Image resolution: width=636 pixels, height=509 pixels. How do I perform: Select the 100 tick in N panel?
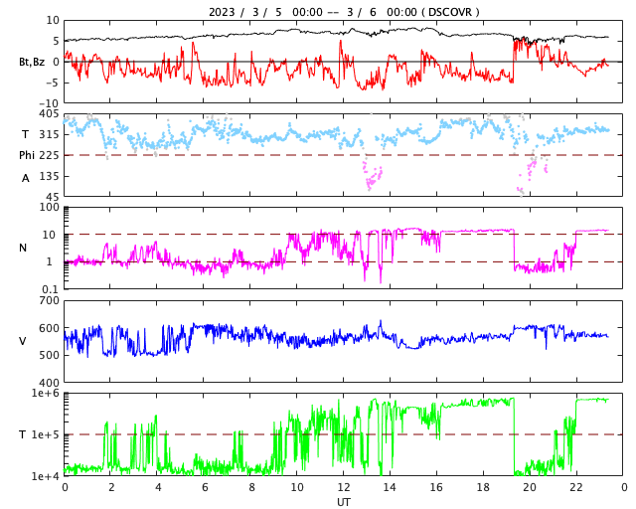pyautogui.click(x=49, y=207)
